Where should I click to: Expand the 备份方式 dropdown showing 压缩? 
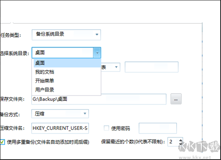60,114
